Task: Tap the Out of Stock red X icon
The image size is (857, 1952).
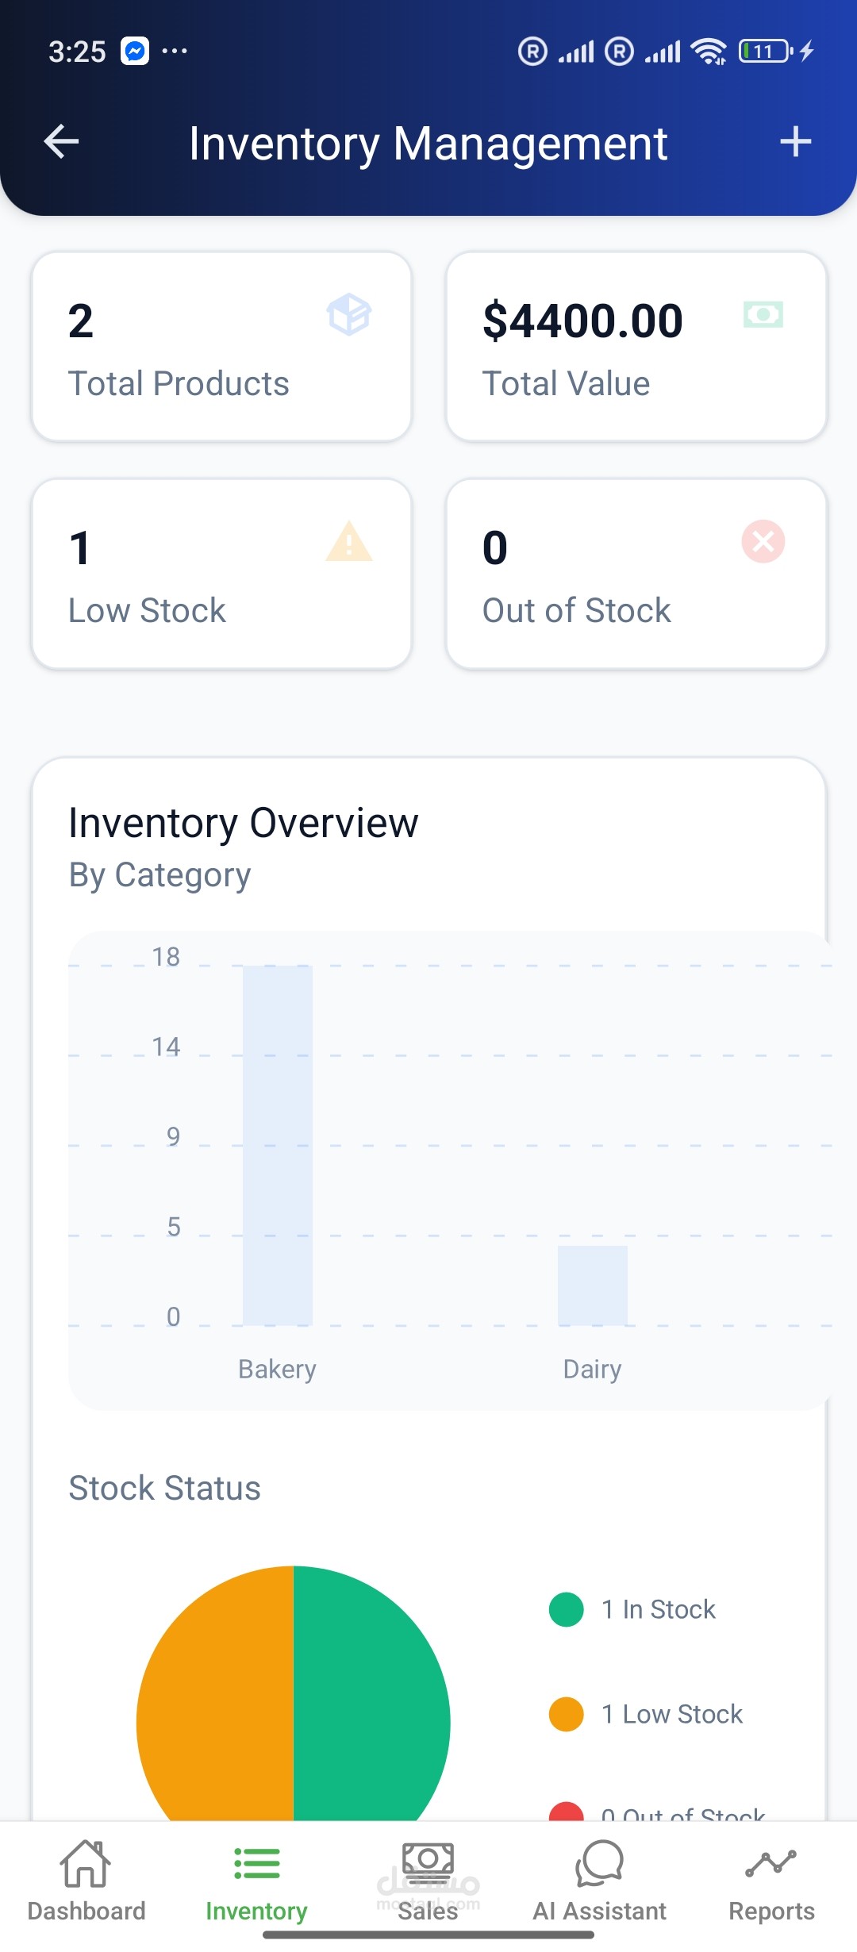Action: click(x=763, y=542)
